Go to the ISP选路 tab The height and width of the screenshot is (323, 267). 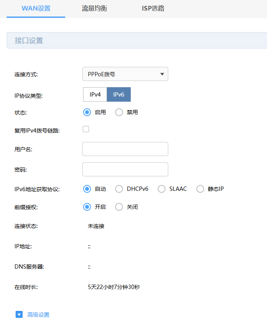tap(153, 8)
